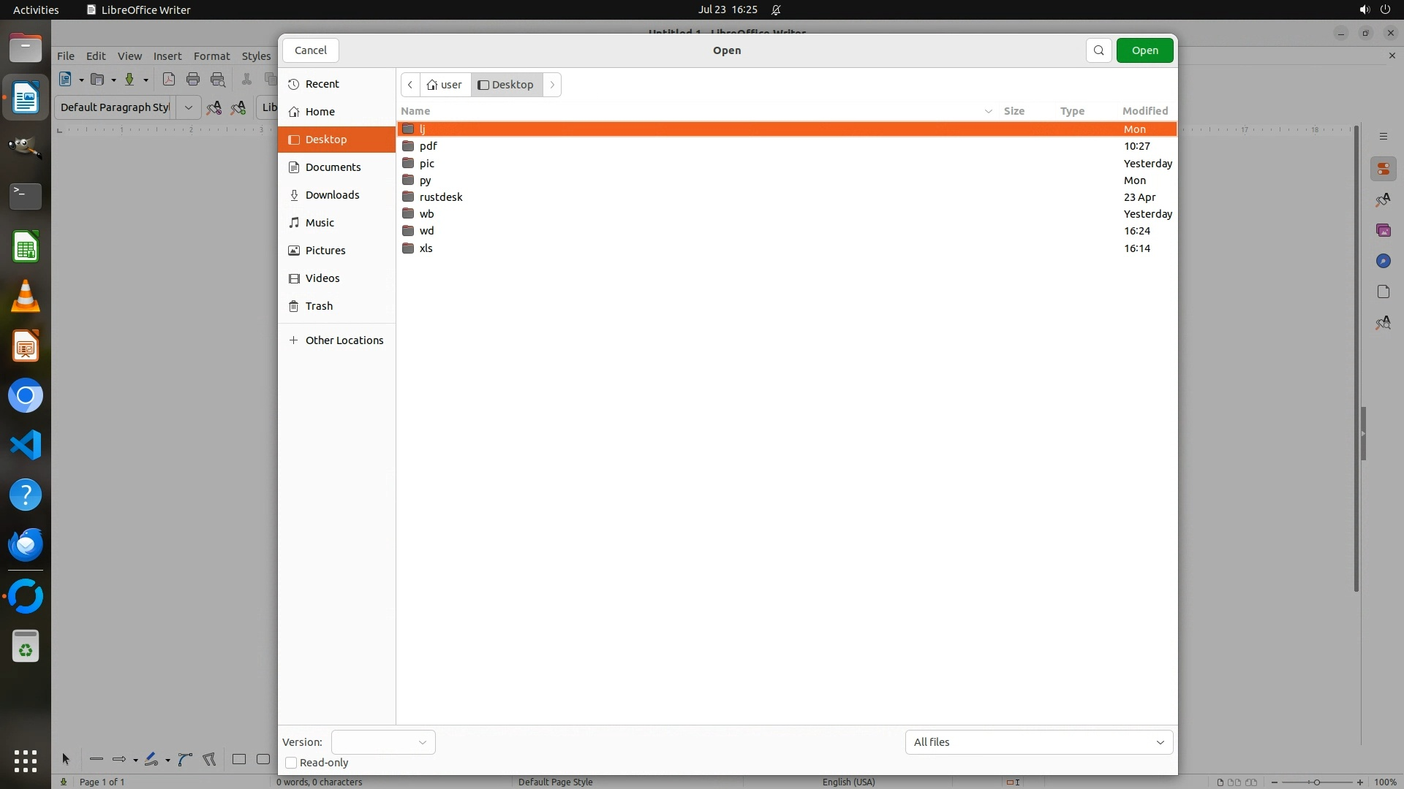Image resolution: width=1404 pixels, height=789 pixels.
Task: Expand the All files filter dropdown
Action: (x=1038, y=742)
